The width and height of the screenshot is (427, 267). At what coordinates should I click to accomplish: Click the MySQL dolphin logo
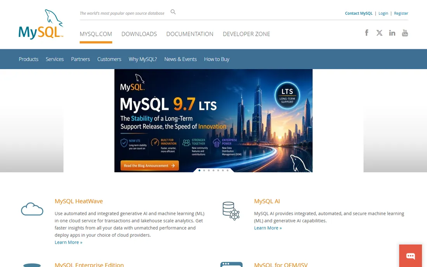[41, 24]
